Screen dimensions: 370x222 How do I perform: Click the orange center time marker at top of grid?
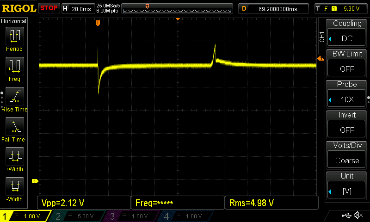click(x=178, y=19)
